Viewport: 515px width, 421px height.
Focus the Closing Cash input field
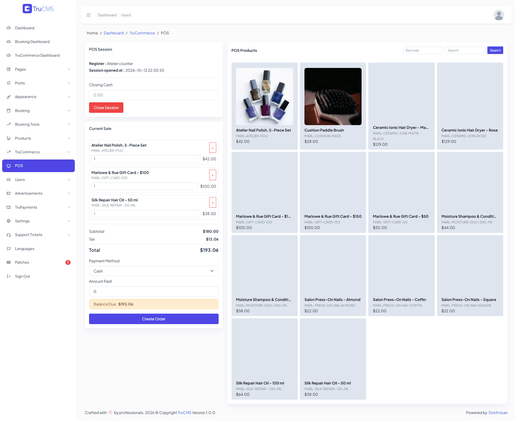[154, 95]
